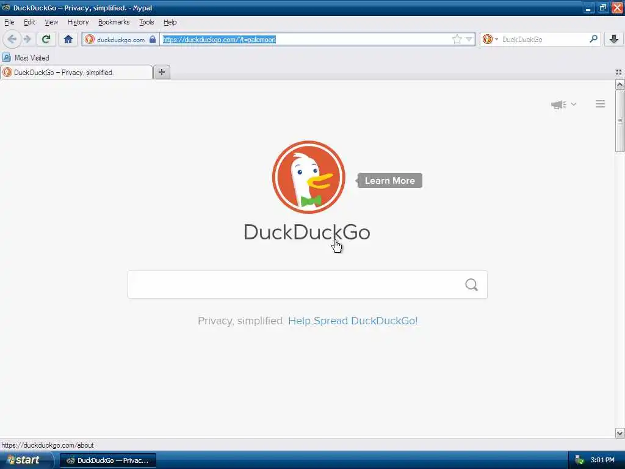Screen dimensions: 625x469
Task: Reload the current page
Action: pyautogui.click(x=46, y=39)
